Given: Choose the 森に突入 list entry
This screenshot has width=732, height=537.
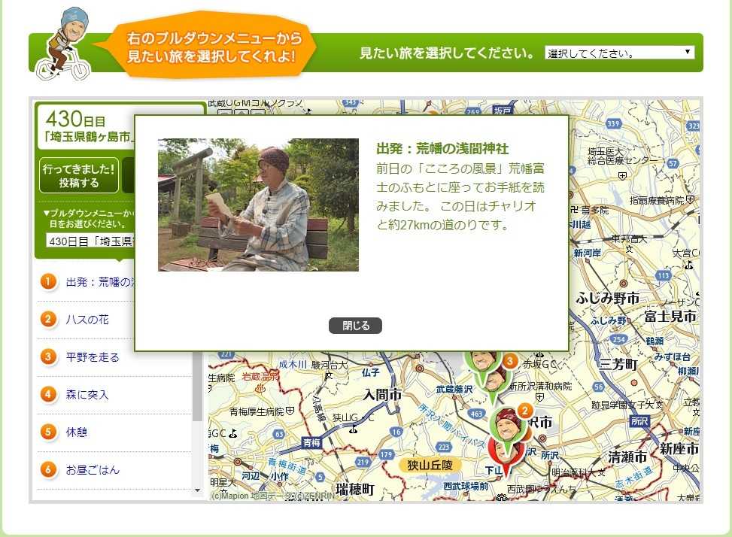Looking at the screenshot, I should (x=87, y=395).
